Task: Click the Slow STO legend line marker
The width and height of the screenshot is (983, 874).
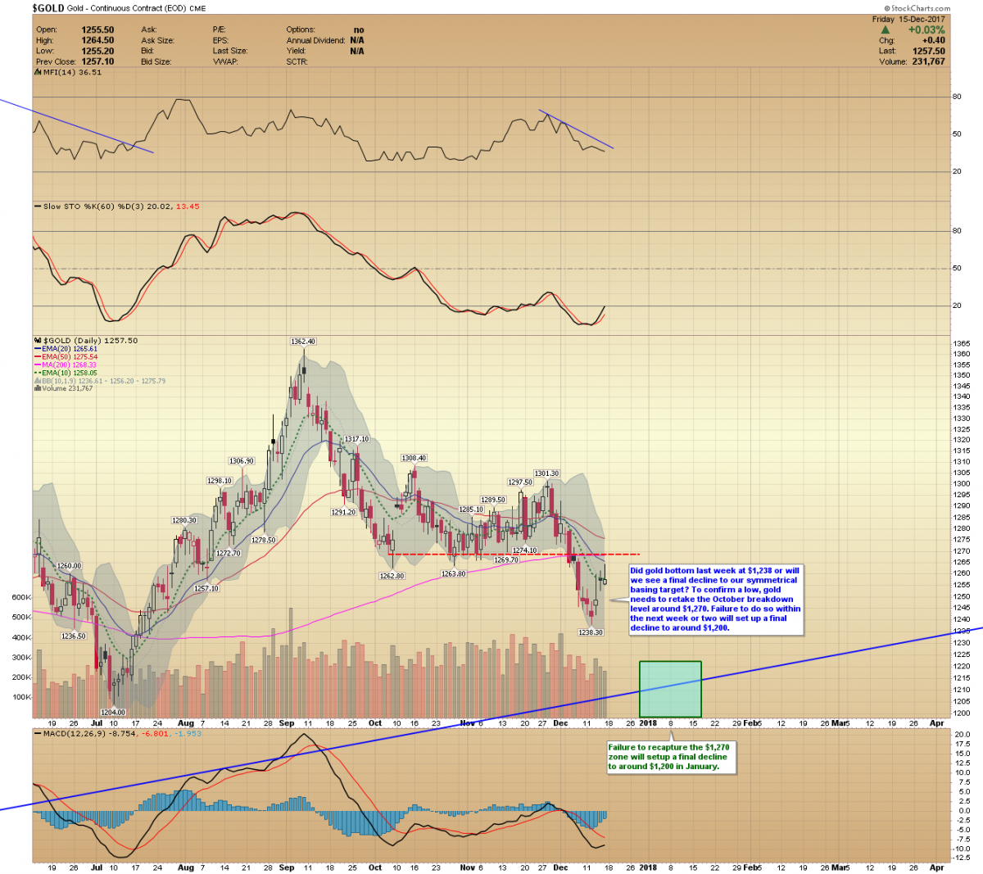Action: pyautogui.click(x=37, y=206)
